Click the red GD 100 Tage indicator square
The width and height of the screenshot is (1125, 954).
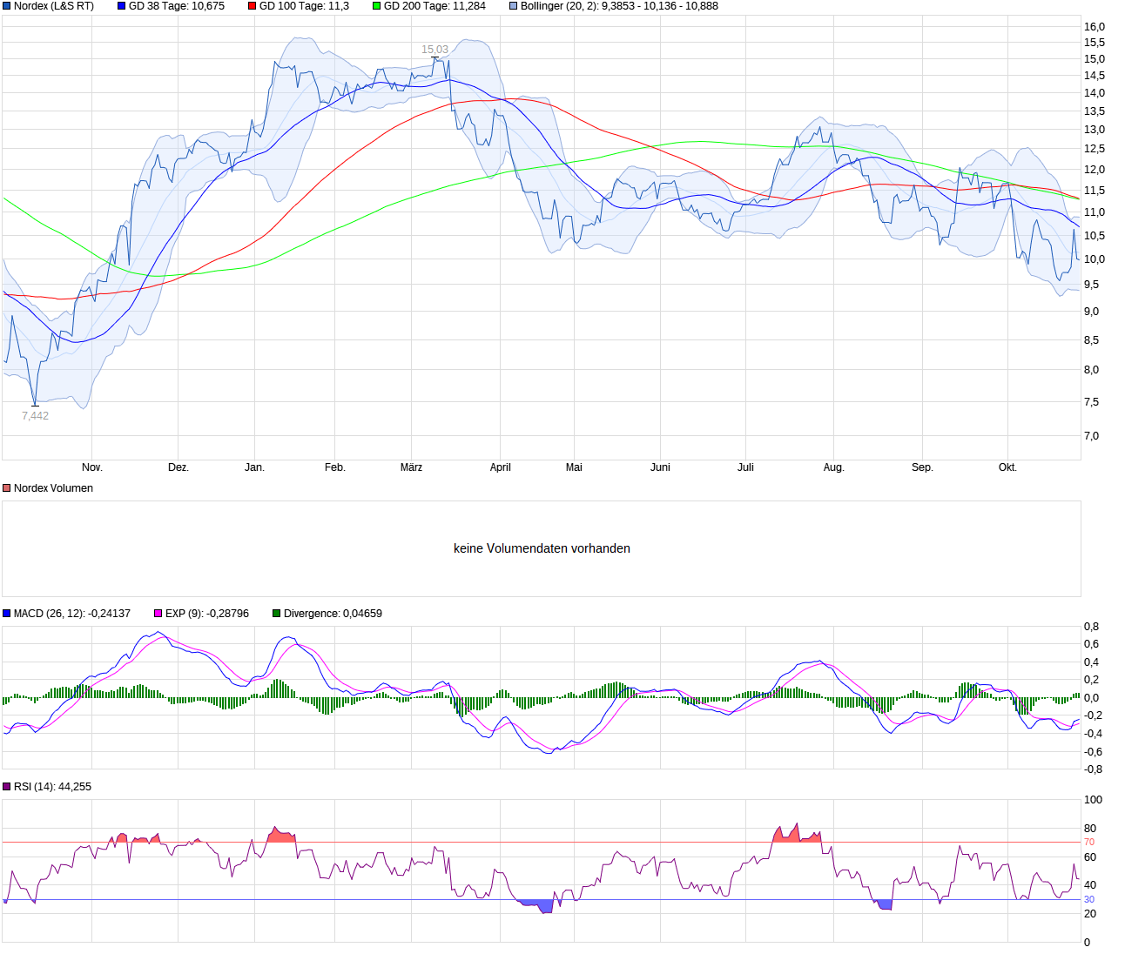252,6
